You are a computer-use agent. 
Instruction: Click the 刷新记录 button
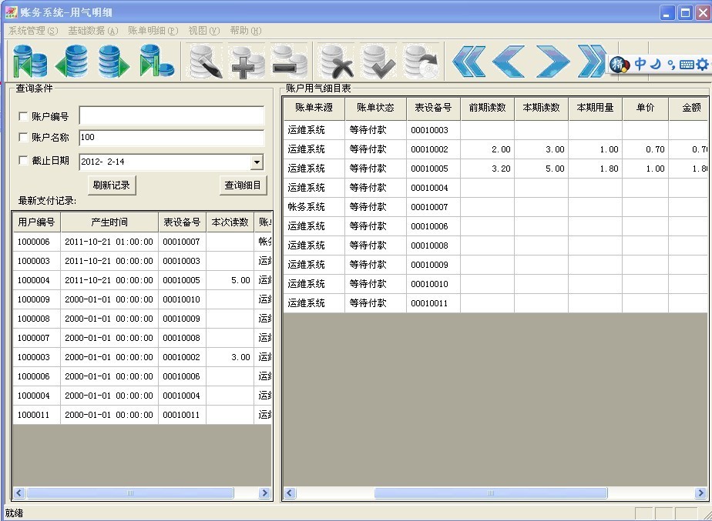(x=112, y=185)
